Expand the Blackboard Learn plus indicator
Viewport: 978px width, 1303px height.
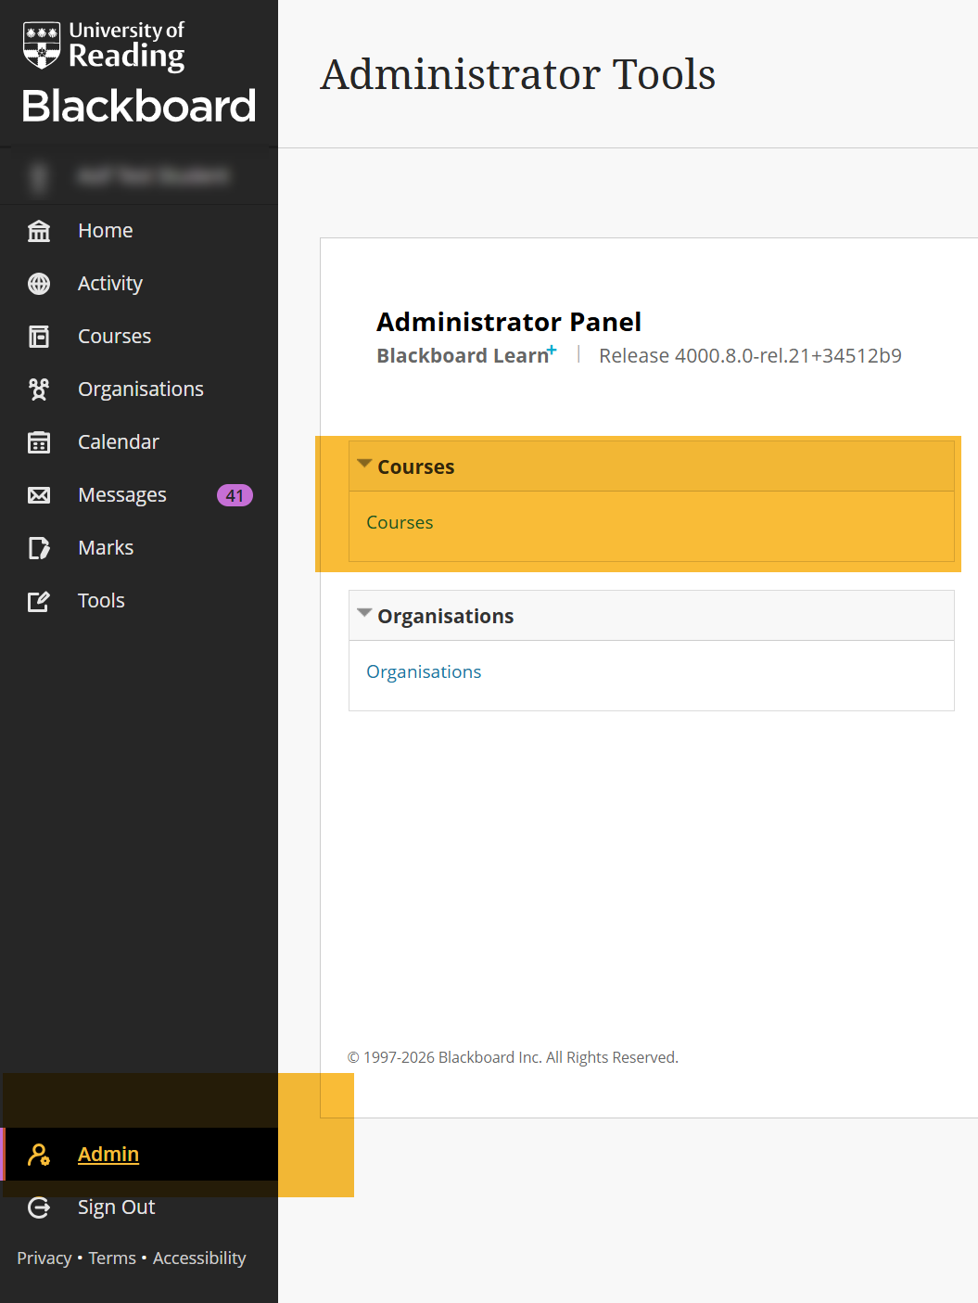pos(551,348)
